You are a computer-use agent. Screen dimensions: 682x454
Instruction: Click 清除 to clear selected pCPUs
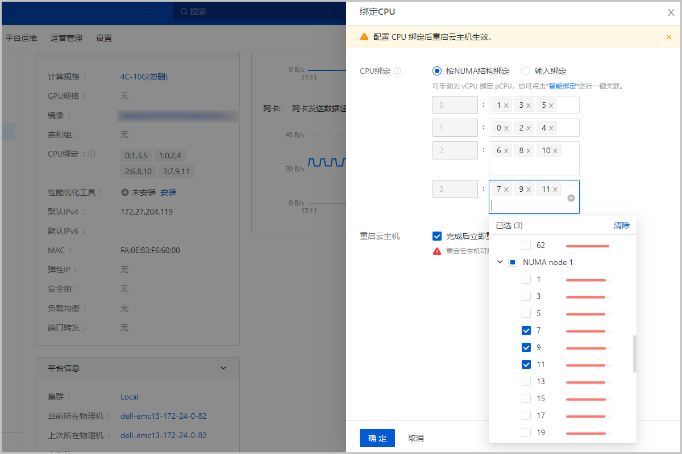point(622,225)
